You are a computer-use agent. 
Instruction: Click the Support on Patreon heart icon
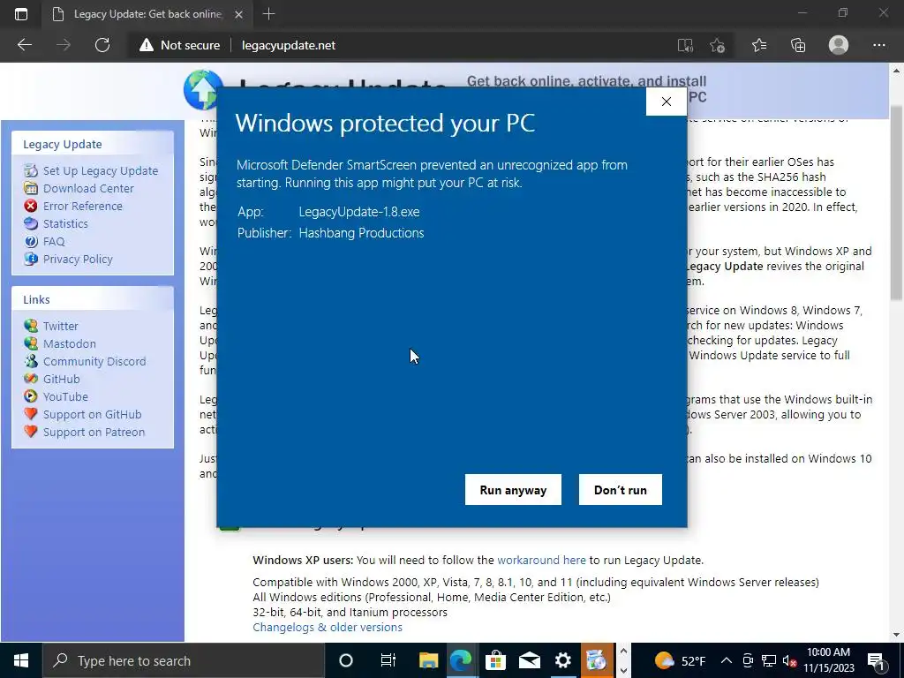click(x=31, y=431)
